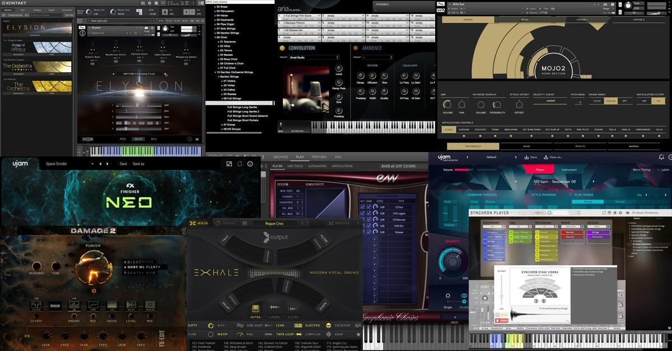Open the Default preset dropdown in UJAM instruments header
This screenshot has height=351, width=672.
491,157
